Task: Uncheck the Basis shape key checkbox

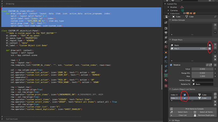Action: (x=210, y=45)
